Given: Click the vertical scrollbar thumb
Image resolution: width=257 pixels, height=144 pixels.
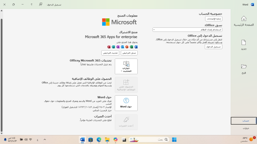Looking at the screenshot, I should [2, 75].
